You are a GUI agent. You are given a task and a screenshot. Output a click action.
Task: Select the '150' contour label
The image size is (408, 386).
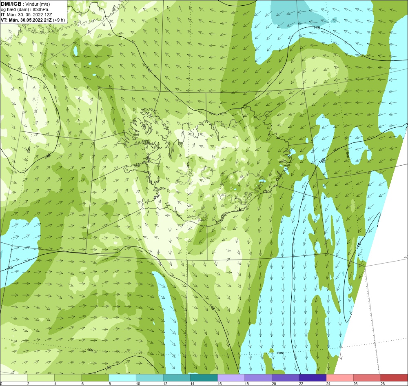click(108, 368)
